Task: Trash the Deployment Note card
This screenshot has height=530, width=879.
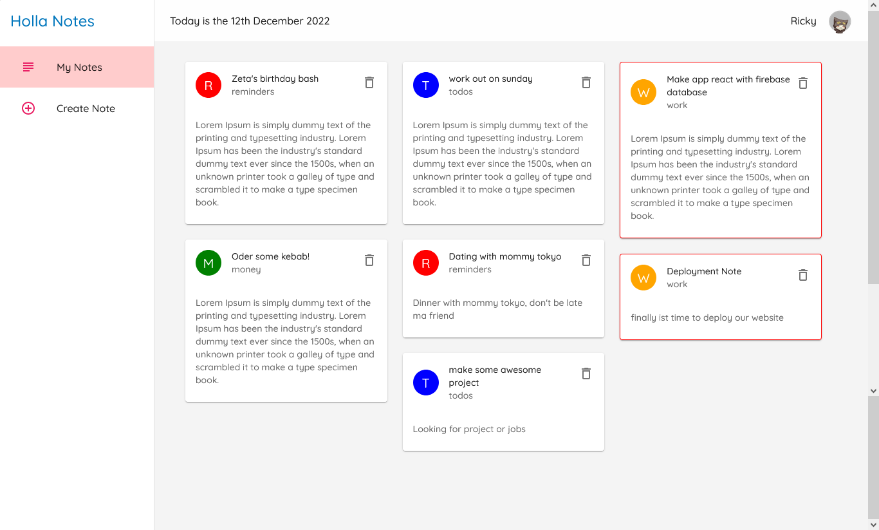Action: point(803,275)
